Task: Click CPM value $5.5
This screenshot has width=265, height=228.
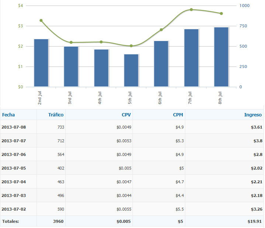Action: point(180,209)
